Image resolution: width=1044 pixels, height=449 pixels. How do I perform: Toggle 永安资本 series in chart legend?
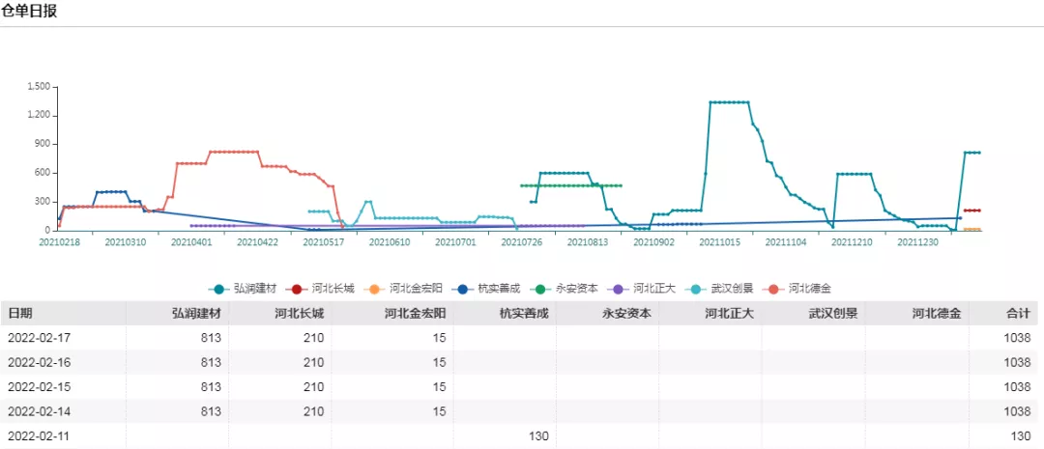[x=565, y=289]
